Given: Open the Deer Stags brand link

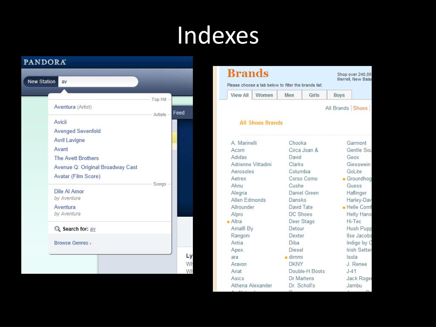Looking at the screenshot, I should click(x=302, y=221).
